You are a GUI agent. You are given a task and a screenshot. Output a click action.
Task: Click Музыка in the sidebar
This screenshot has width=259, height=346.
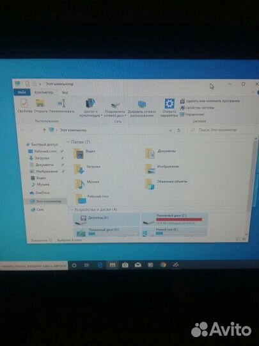(x=40, y=185)
